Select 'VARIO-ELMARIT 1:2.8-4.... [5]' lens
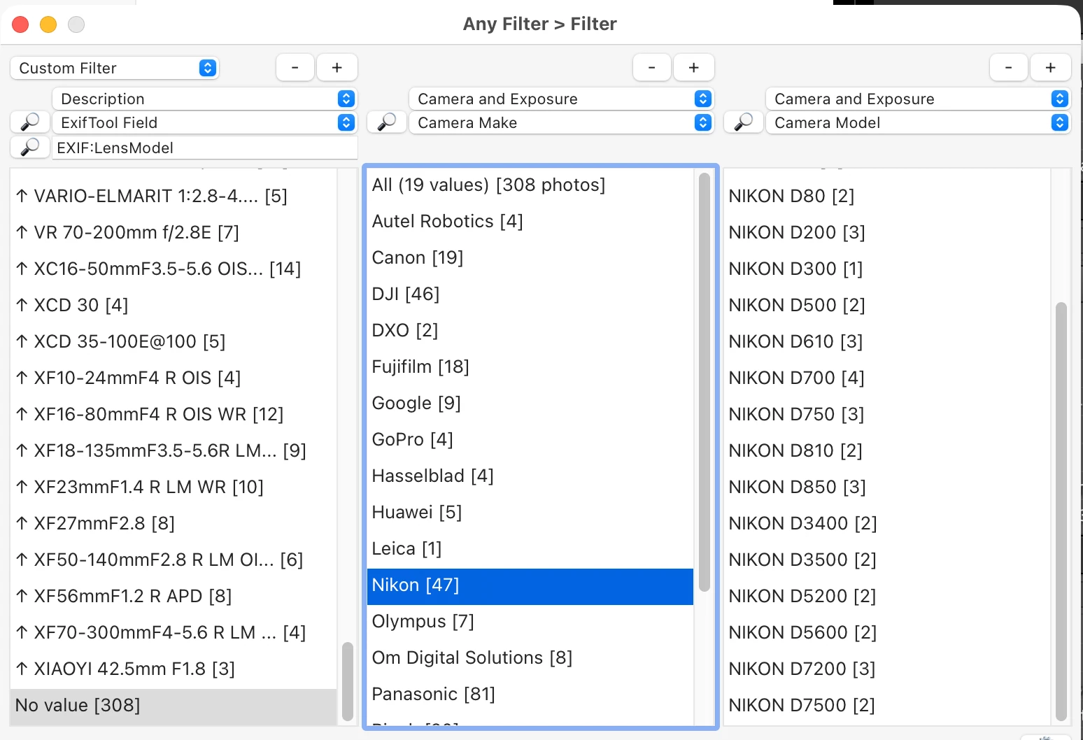This screenshot has width=1083, height=740. coord(174,196)
